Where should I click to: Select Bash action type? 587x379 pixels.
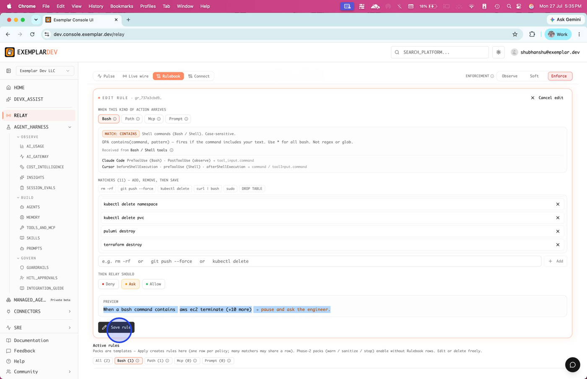pos(109,119)
